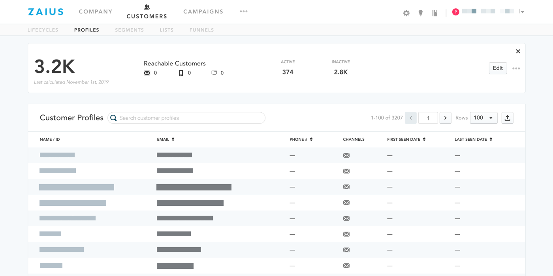Open the summary card ellipsis menu
The width and height of the screenshot is (553, 276).
coord(516,68)
